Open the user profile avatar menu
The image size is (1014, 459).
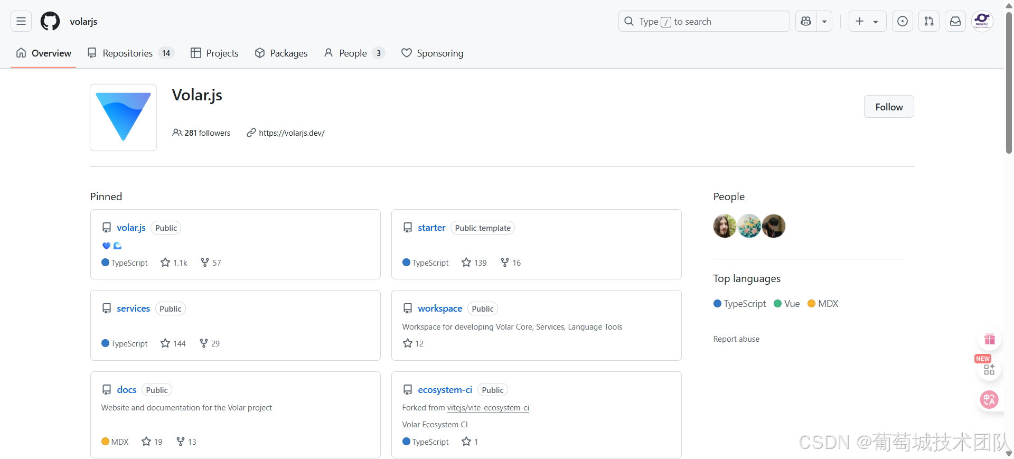[x=982, y=21]
